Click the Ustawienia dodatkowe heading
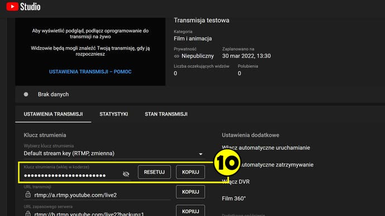 pyautogui.click(x=251, y=135)
